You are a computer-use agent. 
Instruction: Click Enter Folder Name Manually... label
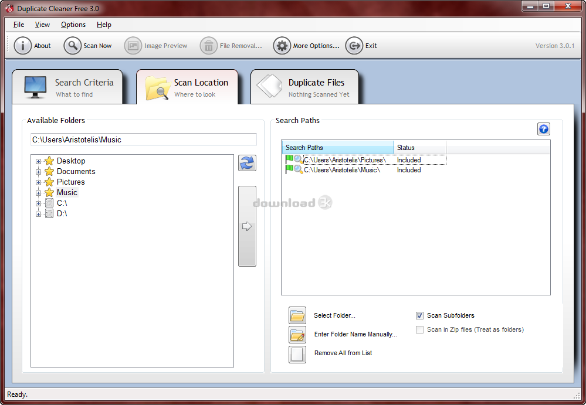click(355, 334)
